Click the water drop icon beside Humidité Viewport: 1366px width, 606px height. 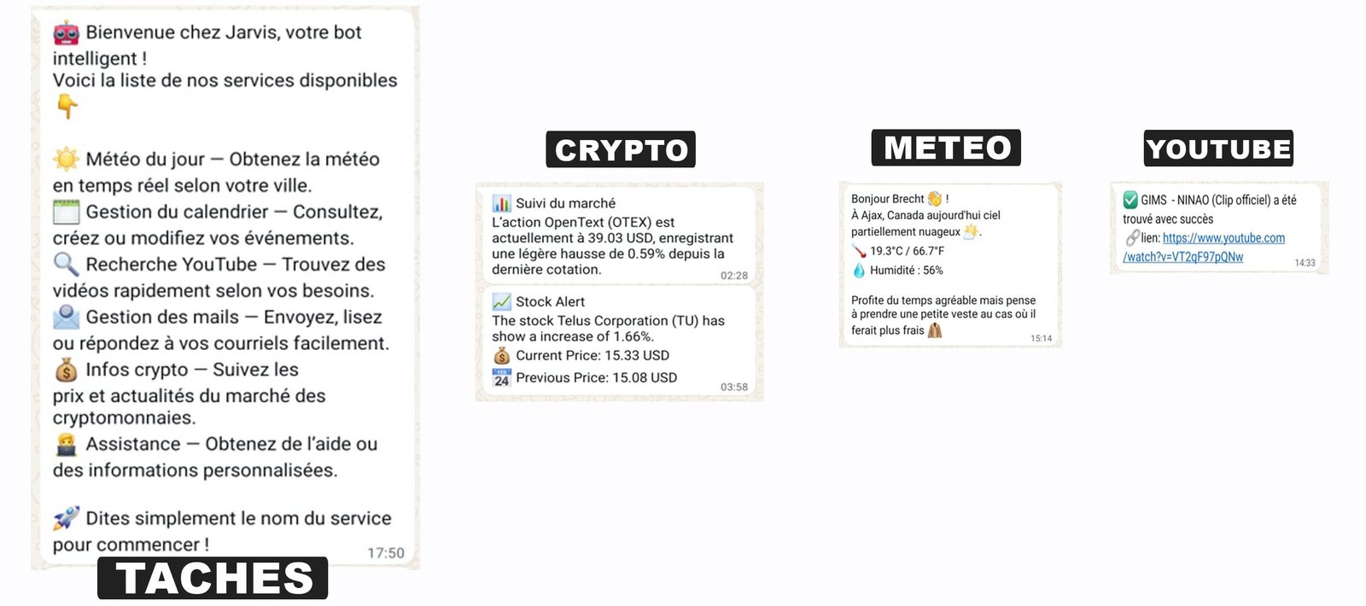[x=859, y=270]
